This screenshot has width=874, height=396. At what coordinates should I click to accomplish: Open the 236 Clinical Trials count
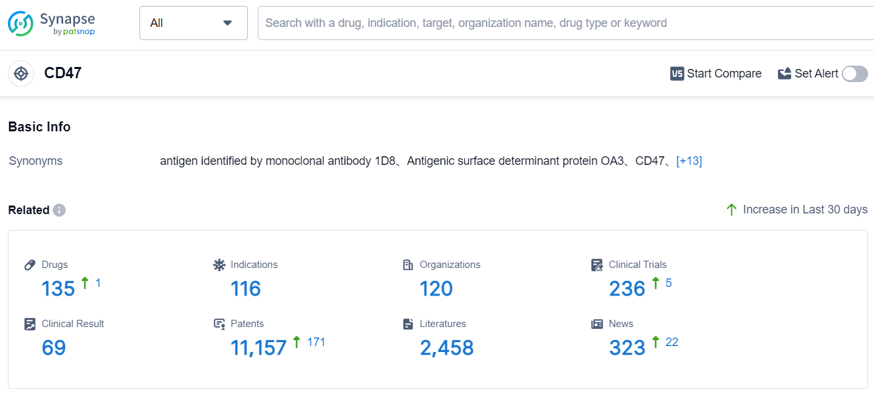click(x=627, y=288)
